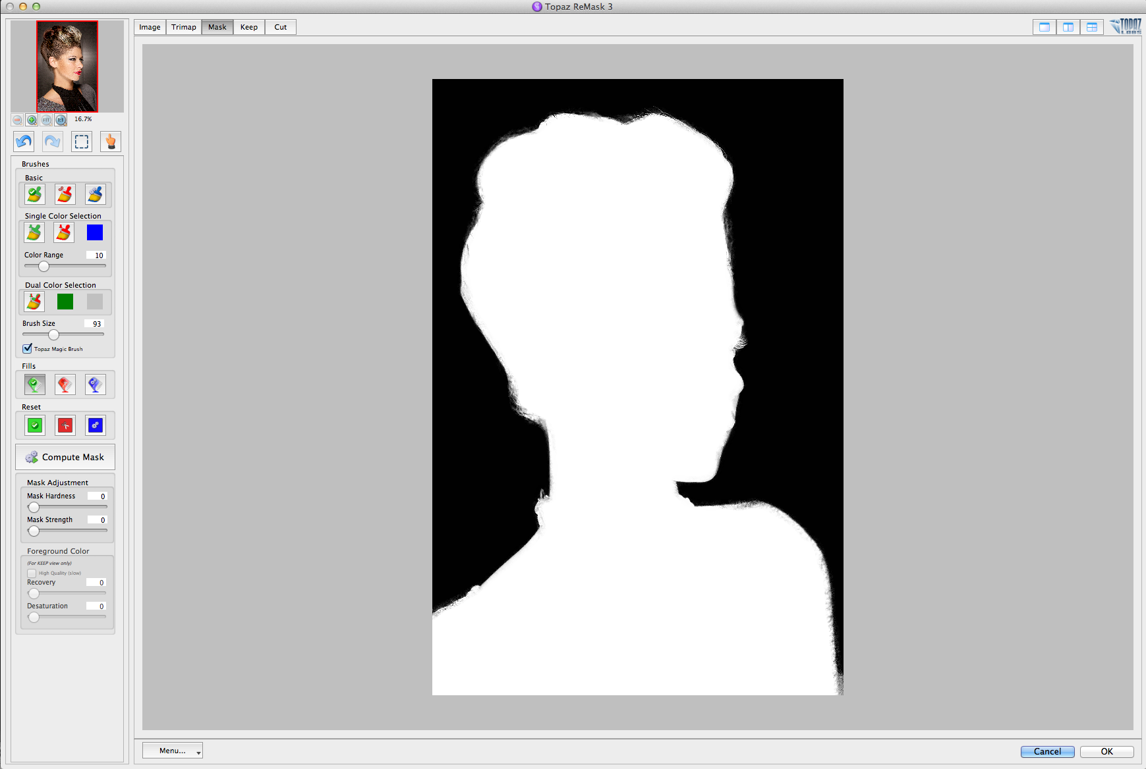1146x769 pixels.
Task: Select the Pan hand tool
Action: click(x=111, y=142)
